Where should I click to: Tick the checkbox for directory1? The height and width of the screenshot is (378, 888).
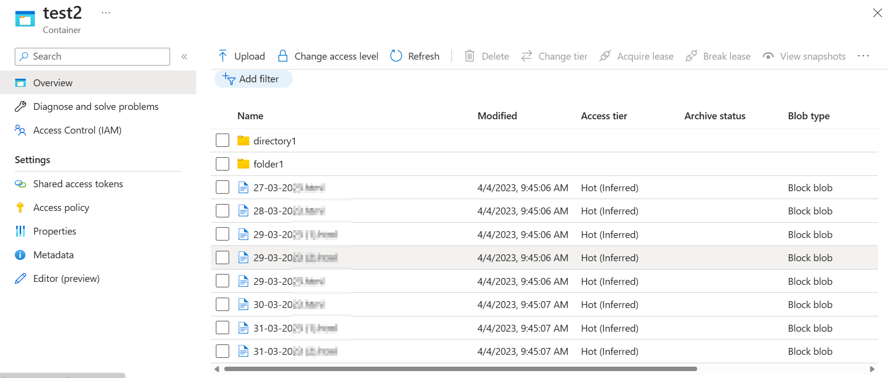tap(222, 140)
